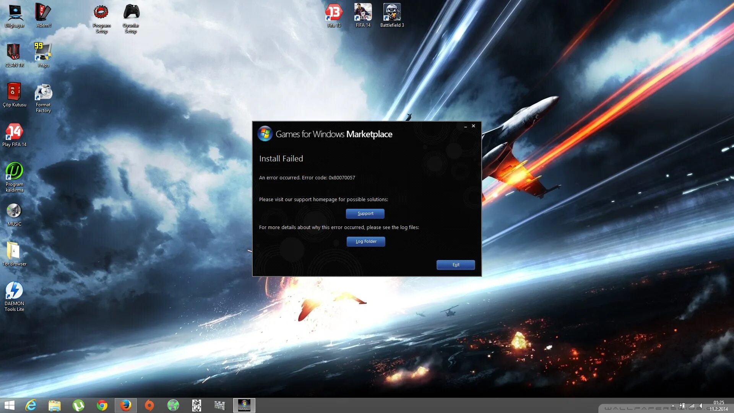Image resolution: width=734 pixels, height=413 pixels.
Task: Open the Windows Start button
Action: [10, 405]
